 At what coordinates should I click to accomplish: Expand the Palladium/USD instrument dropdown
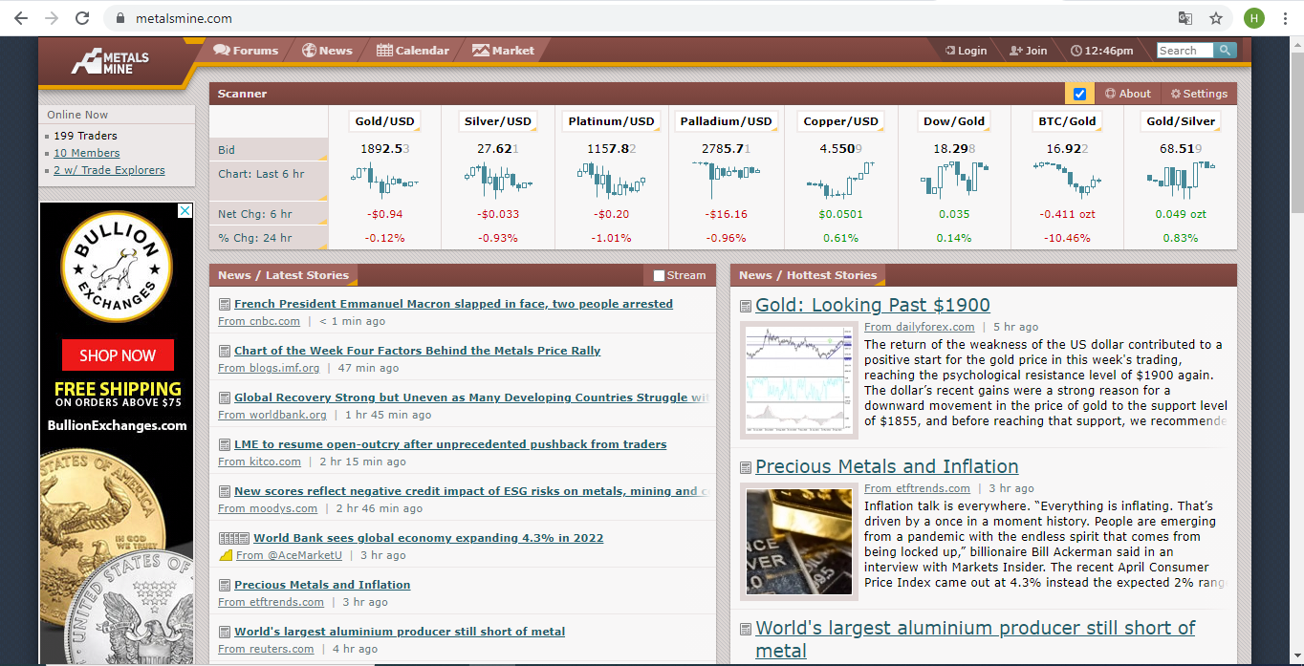coord(726,121)
